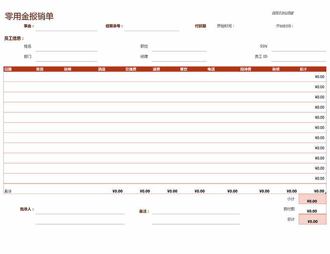Click the 日期 column header
The height and width of the screenshot is (254, 330).
8,69
